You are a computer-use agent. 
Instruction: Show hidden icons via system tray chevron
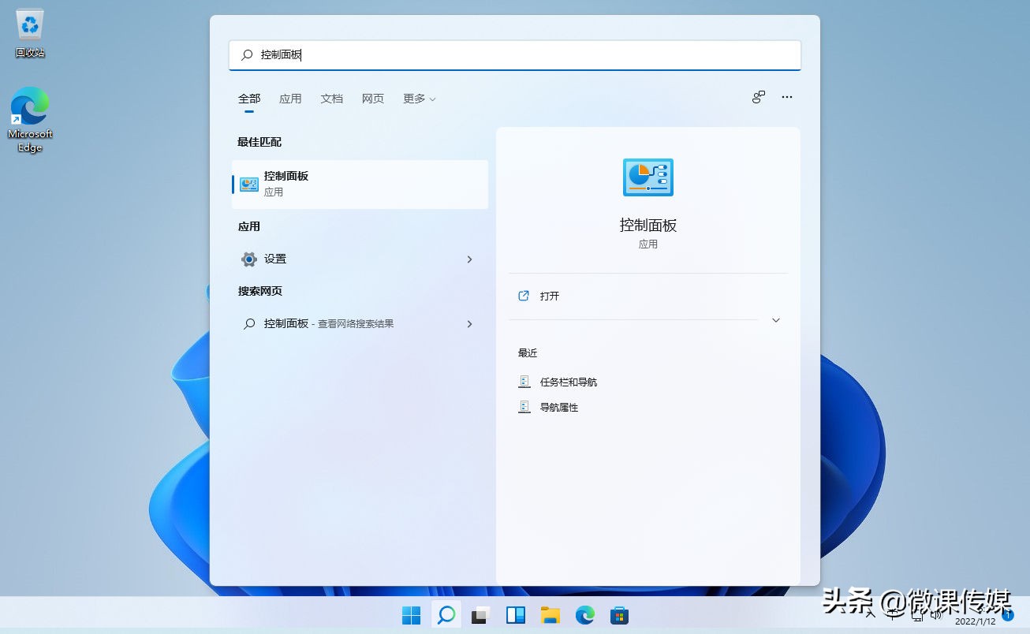pyautogui.click(x=868, y=614)
